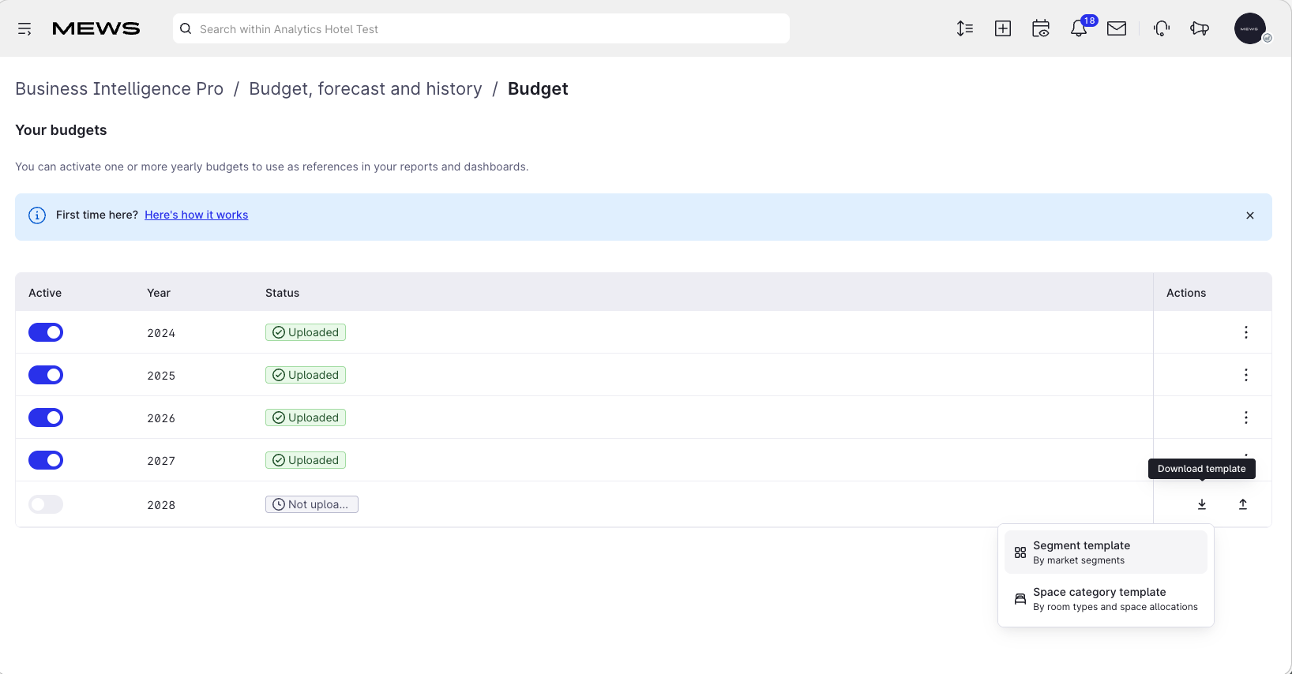Open the mail envelope icon
The height and width of the screenshot is (674, 1292).
pyautogui.click(x=1117, y=28)
